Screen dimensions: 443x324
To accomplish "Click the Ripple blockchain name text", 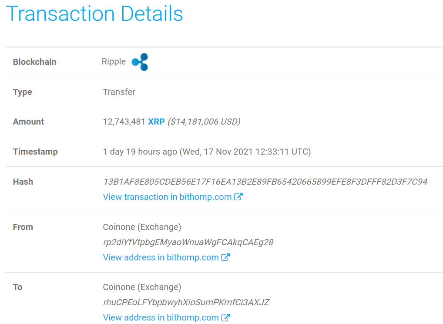I will [114, 62].
